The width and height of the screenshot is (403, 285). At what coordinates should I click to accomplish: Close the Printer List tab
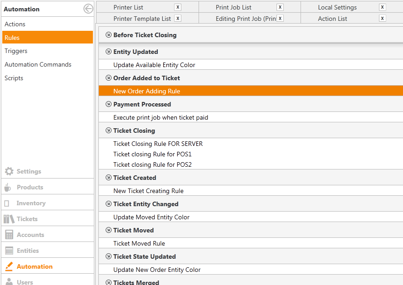click(x=178, y=7)
